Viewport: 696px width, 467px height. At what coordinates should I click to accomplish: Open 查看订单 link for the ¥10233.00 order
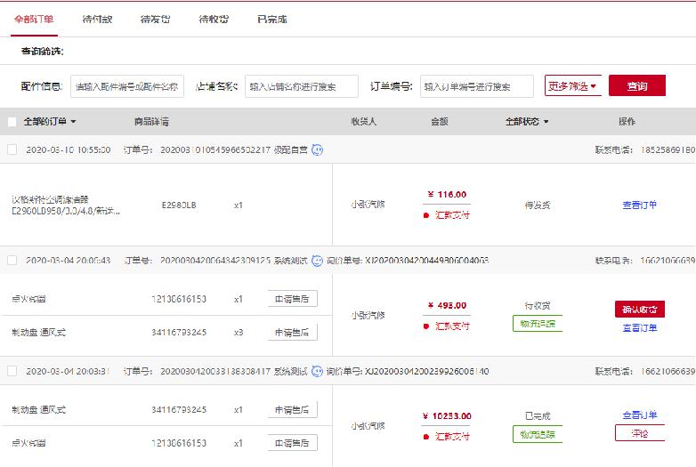pos(640,415)
